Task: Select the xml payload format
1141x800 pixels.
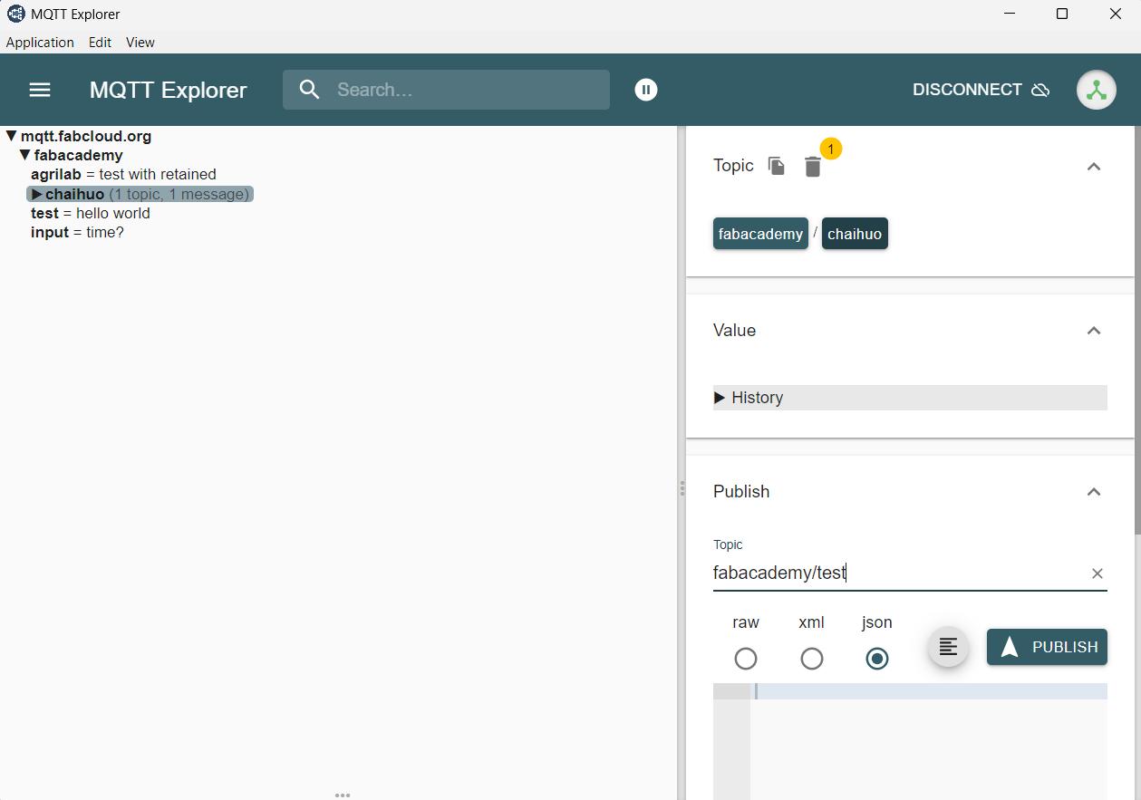Action: coord(812,659)
